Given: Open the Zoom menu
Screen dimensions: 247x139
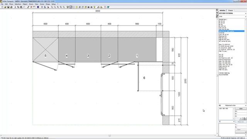Looking at the screenshot, I should [x=31, y=4].
